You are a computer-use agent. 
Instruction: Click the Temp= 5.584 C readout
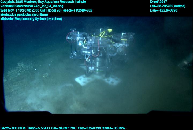click(38, 128)
